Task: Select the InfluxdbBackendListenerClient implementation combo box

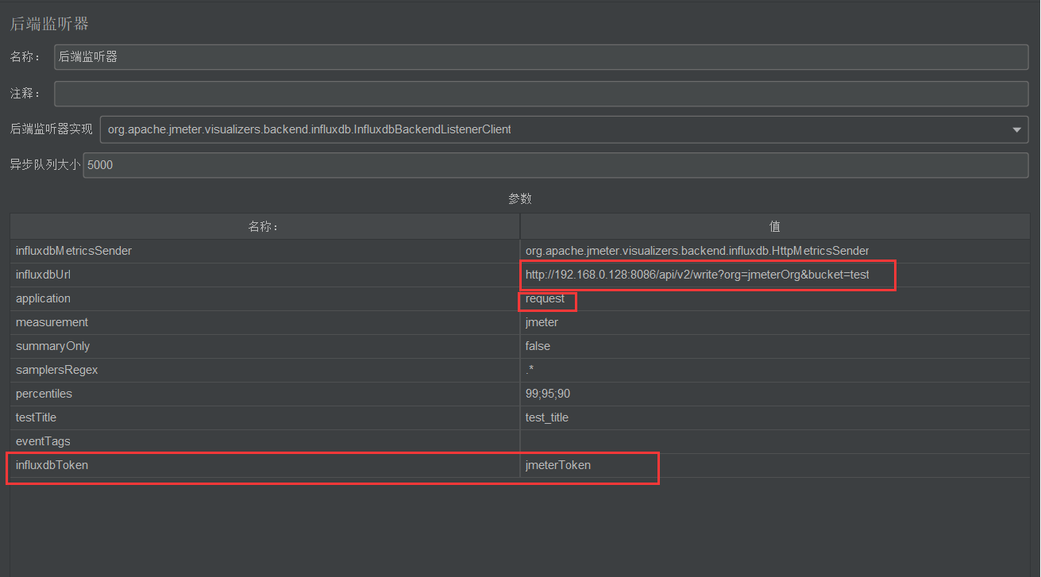Action: pyautogui.click(x=556, y=129)
